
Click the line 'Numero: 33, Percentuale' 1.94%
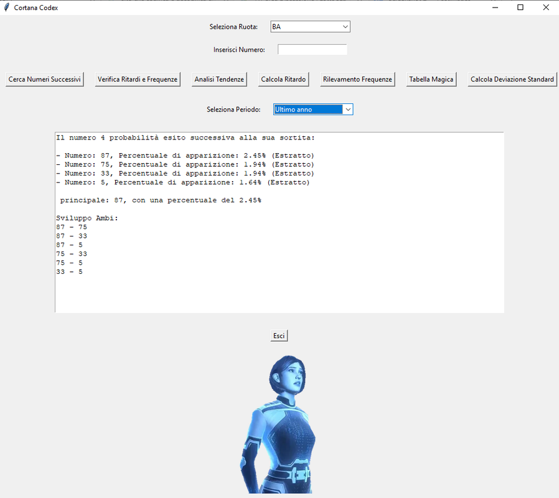tap(185, 173)
